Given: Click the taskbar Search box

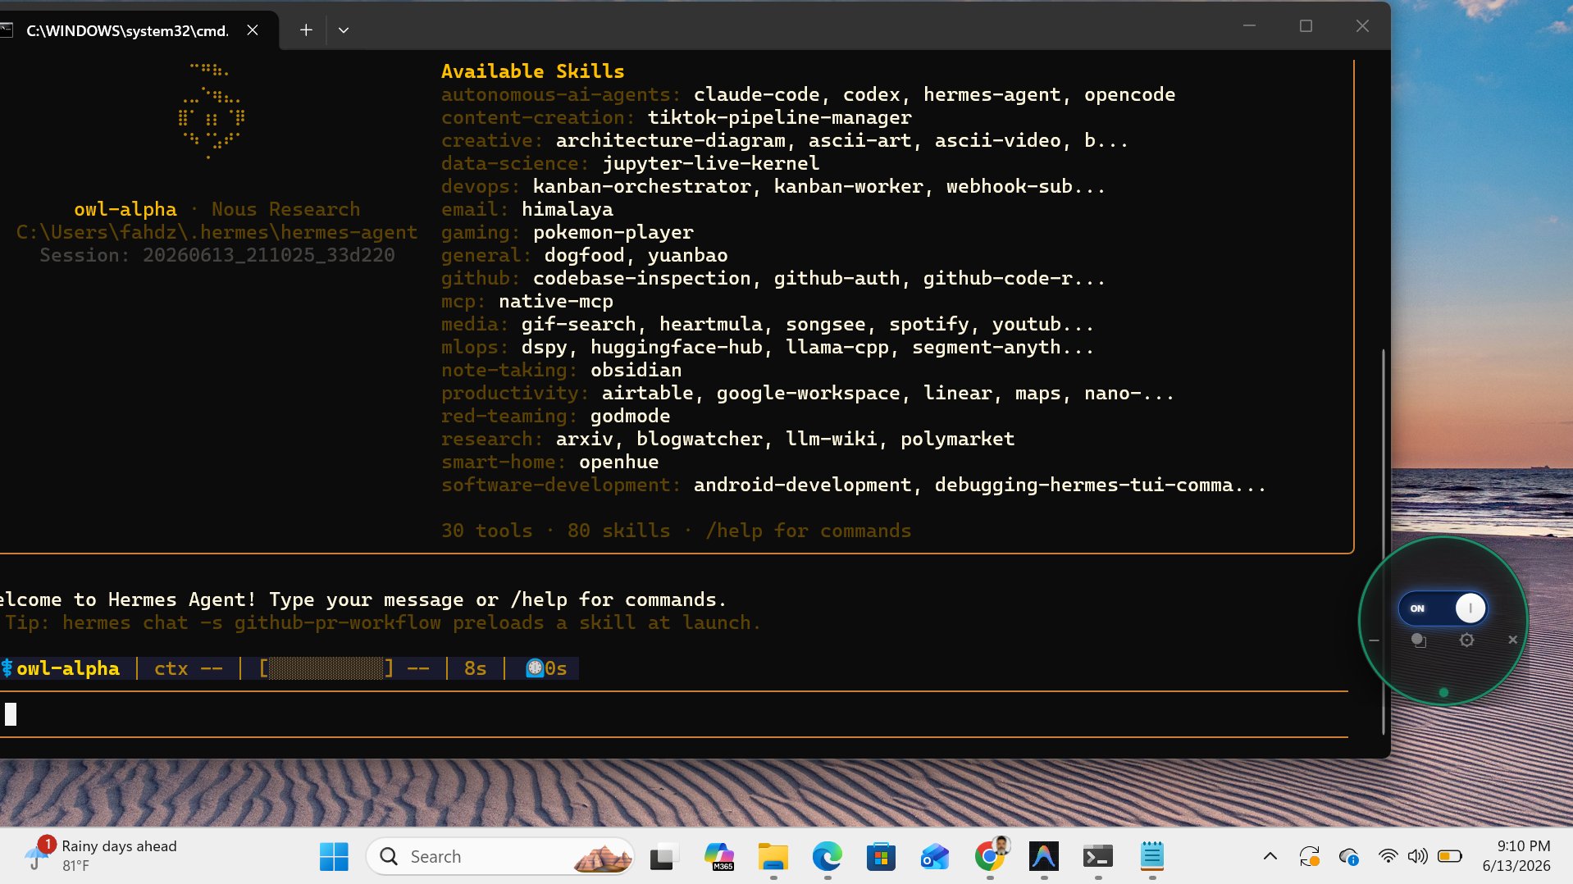Looking at the screenshot, I should point(500,857).
